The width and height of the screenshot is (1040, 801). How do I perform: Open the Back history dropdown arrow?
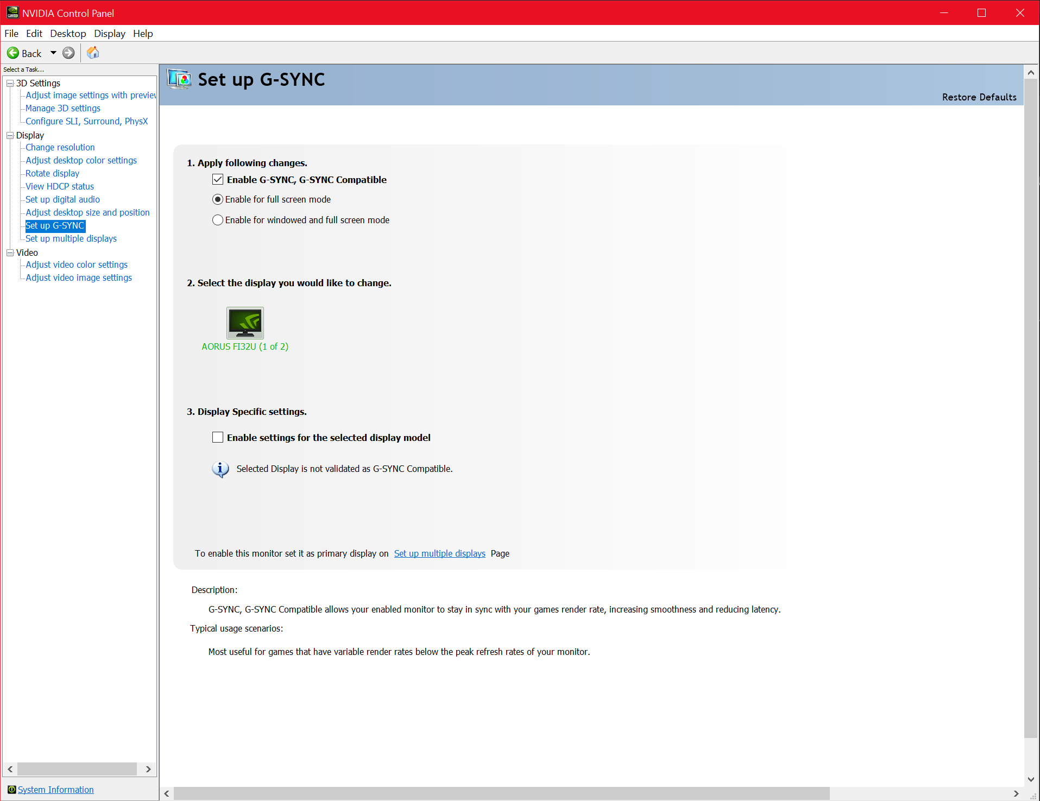[53, 53]
